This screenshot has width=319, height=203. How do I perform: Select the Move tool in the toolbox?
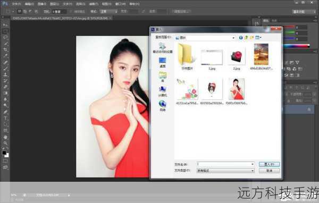5,25
